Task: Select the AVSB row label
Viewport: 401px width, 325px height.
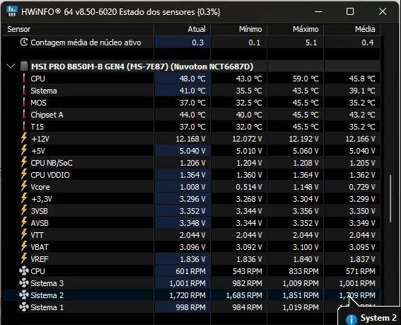Action: 40,223
